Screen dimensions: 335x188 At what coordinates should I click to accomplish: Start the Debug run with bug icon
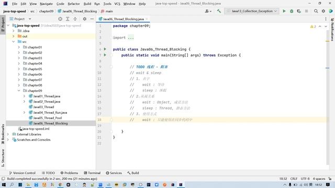pyautogui.click(x=292, y=11)
